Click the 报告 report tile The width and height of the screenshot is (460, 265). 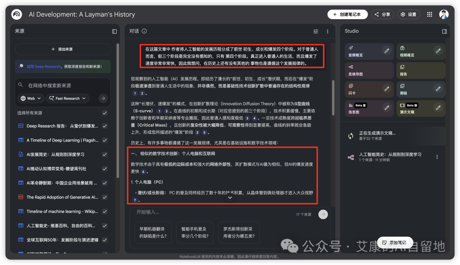click(421, 70)
